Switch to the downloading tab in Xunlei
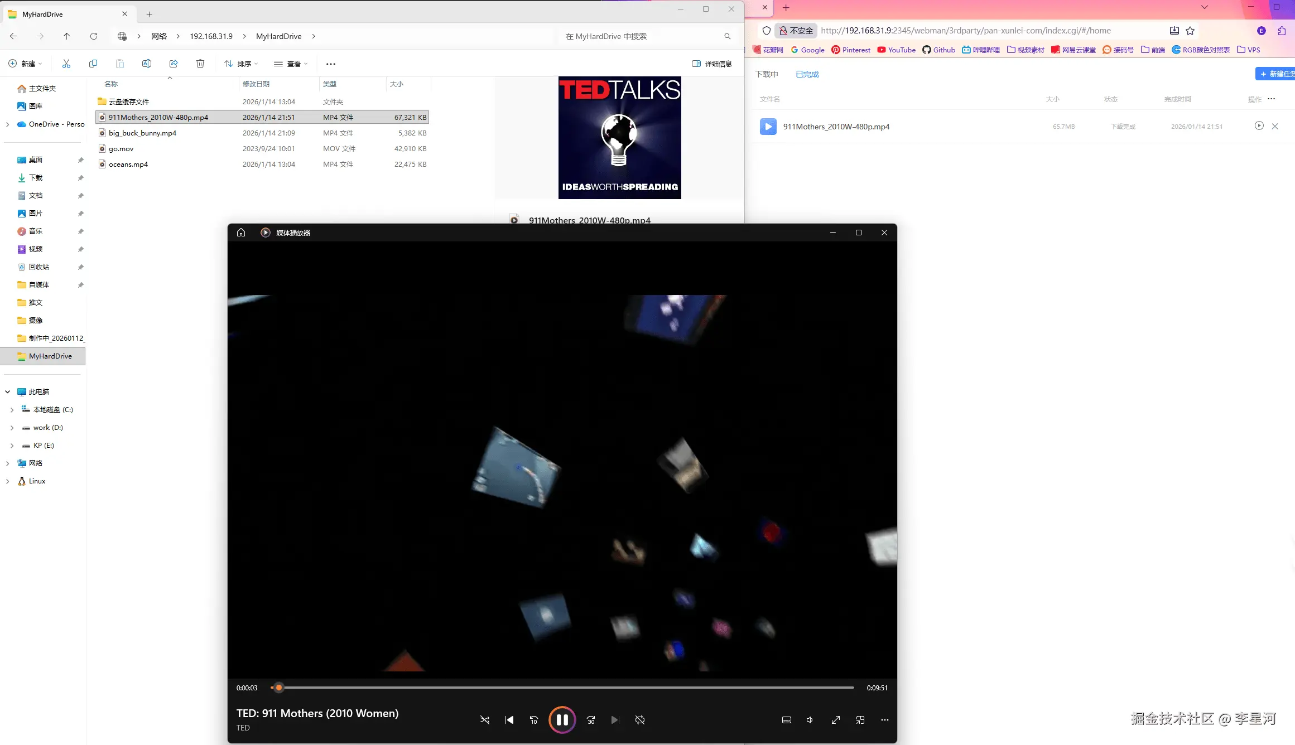This screenshot has height=745, width=1295. 766,74
